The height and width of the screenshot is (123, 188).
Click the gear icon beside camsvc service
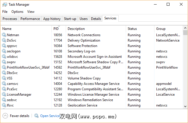coord(4,84)
